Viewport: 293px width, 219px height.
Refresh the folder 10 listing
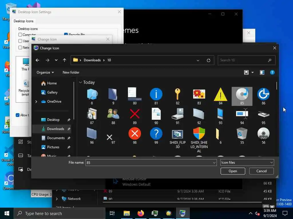209,60
